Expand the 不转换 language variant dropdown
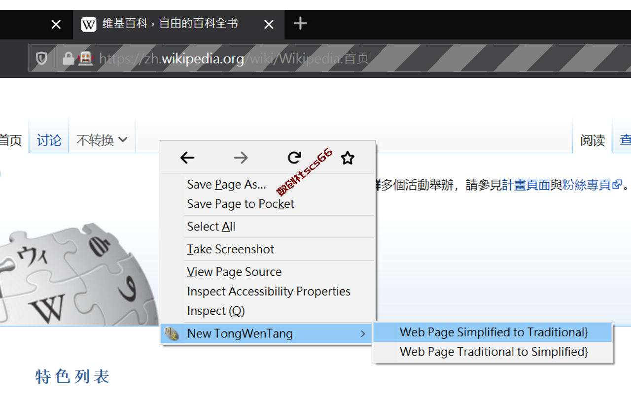 102,140
